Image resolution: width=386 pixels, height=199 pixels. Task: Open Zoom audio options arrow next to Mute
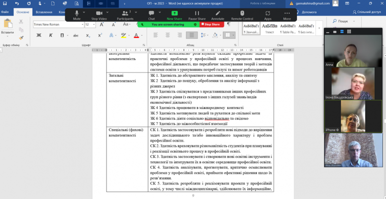pos(83,12)
